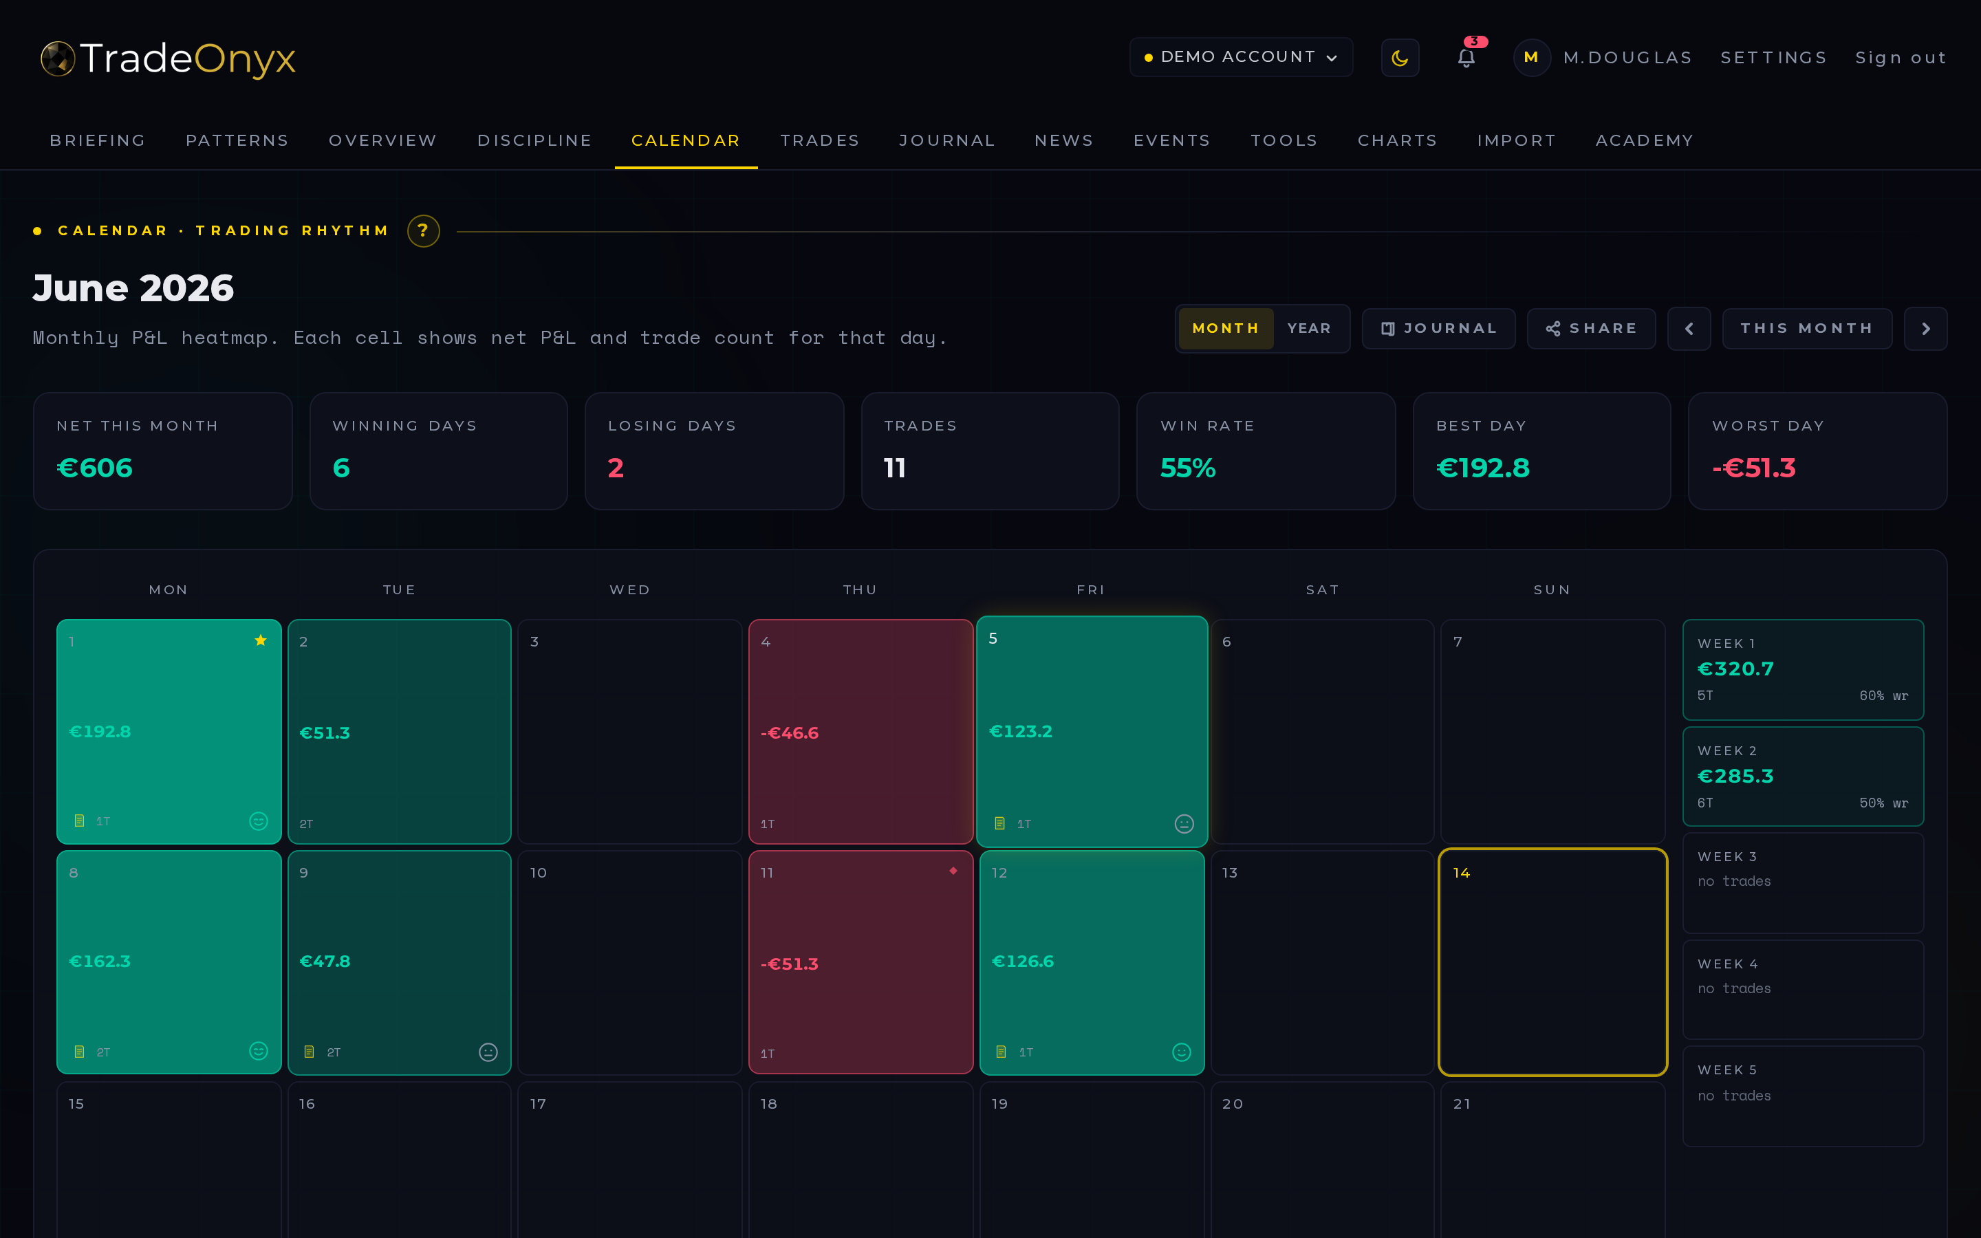1981x1238 pixels.
Task: Go to the top navigation Journal tab
Action: click(947, 140)
